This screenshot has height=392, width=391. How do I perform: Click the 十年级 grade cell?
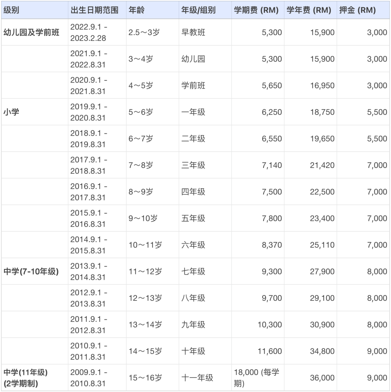coord(205,351)
